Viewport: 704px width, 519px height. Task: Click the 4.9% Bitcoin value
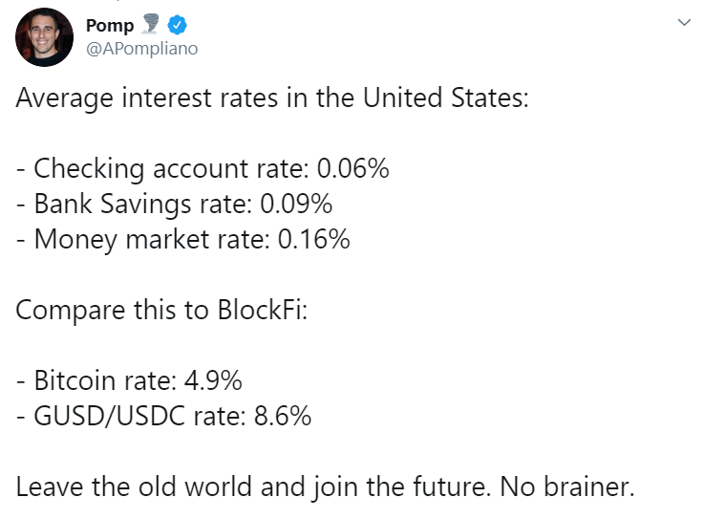click(213, 380)
